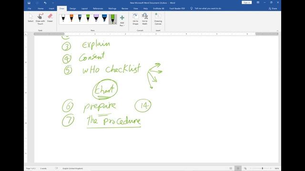Image resolution: width=305 pixels, height=171 pixels.
Task: Pick the Eraser tool
Action: tap(50, 18)
